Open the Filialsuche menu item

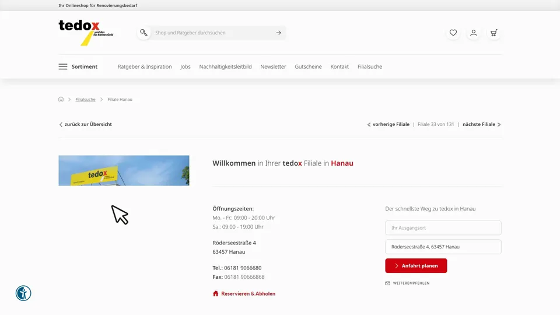[370, 66]
